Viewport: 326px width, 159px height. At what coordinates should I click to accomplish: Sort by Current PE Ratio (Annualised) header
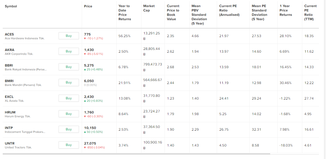229,10
